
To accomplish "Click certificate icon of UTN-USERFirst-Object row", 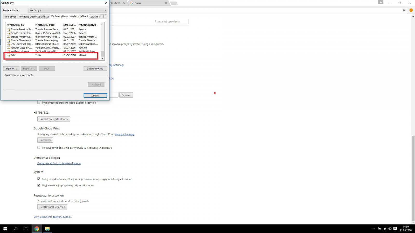I will pyautogui.click(x=9, y=44).
